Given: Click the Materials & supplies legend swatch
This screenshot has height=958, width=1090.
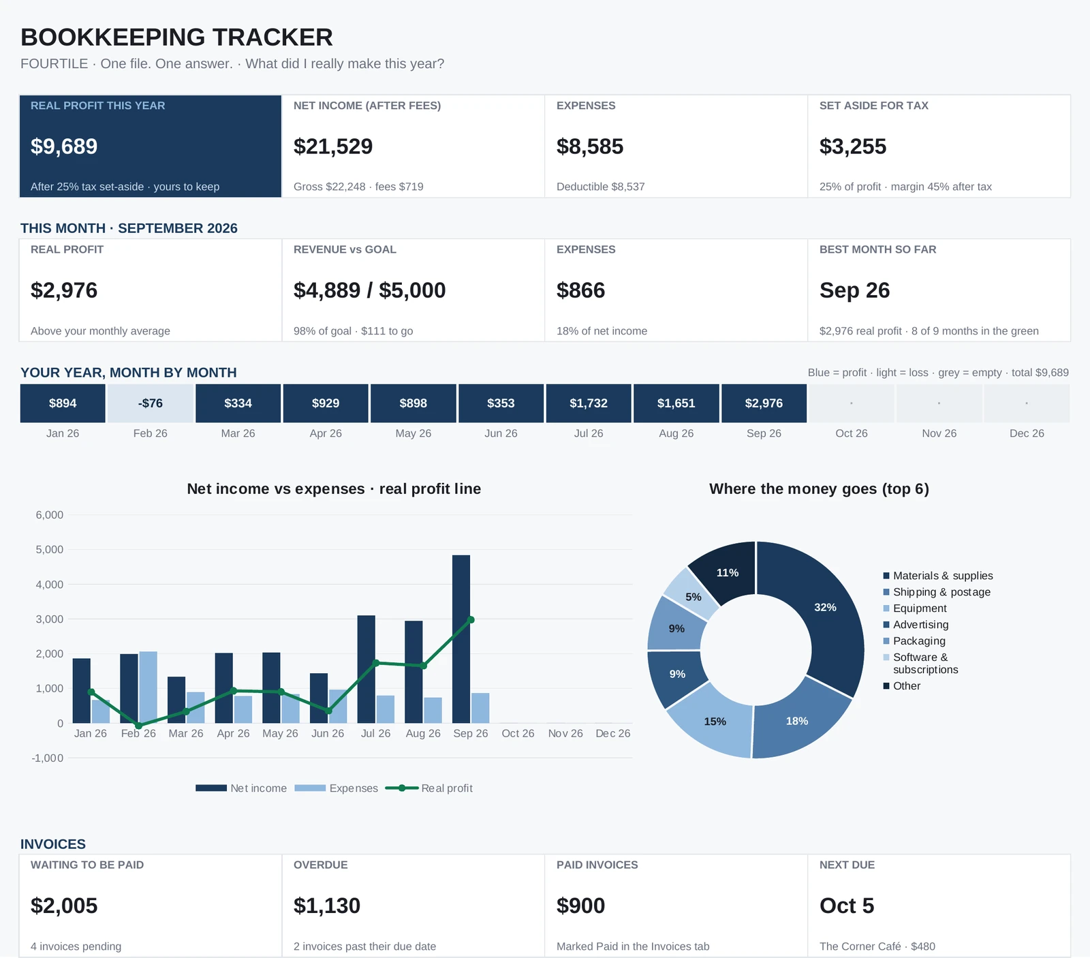Looking at the screenshot, I should [886, 576].
